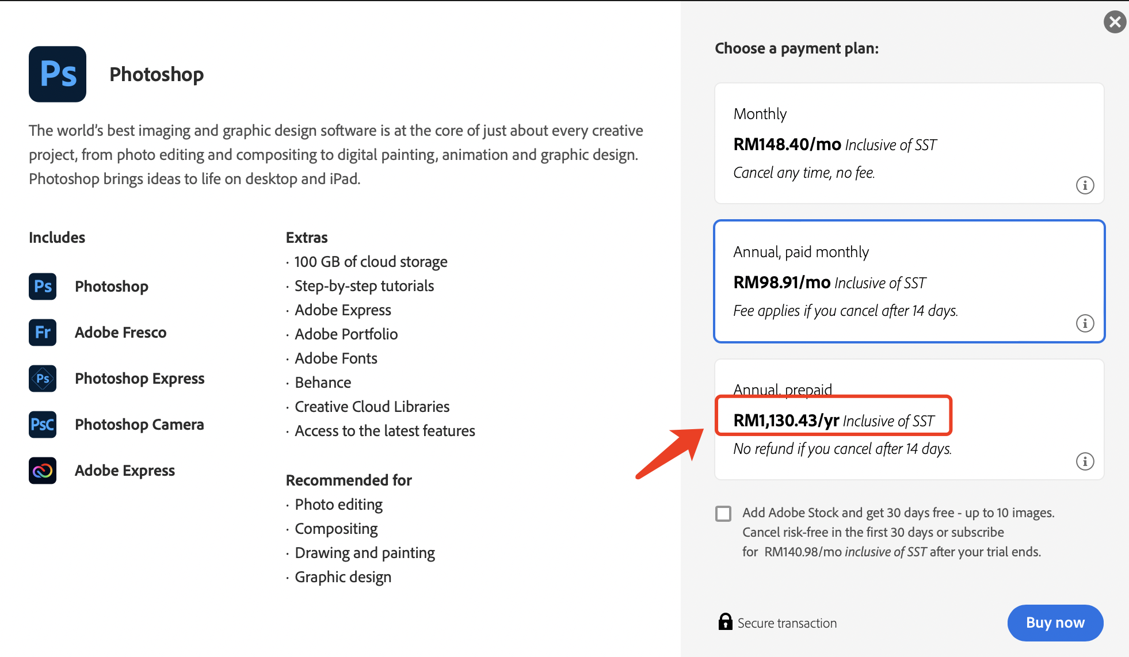Select the Monthly payment plan card
Viewport: 1129px width, 657px height.
pyautogui.click(x=909, y=143)
